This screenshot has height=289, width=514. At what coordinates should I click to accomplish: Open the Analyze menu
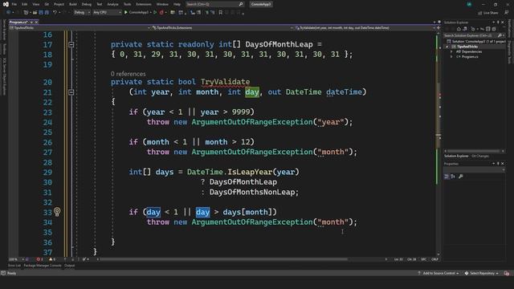(112, 4)
